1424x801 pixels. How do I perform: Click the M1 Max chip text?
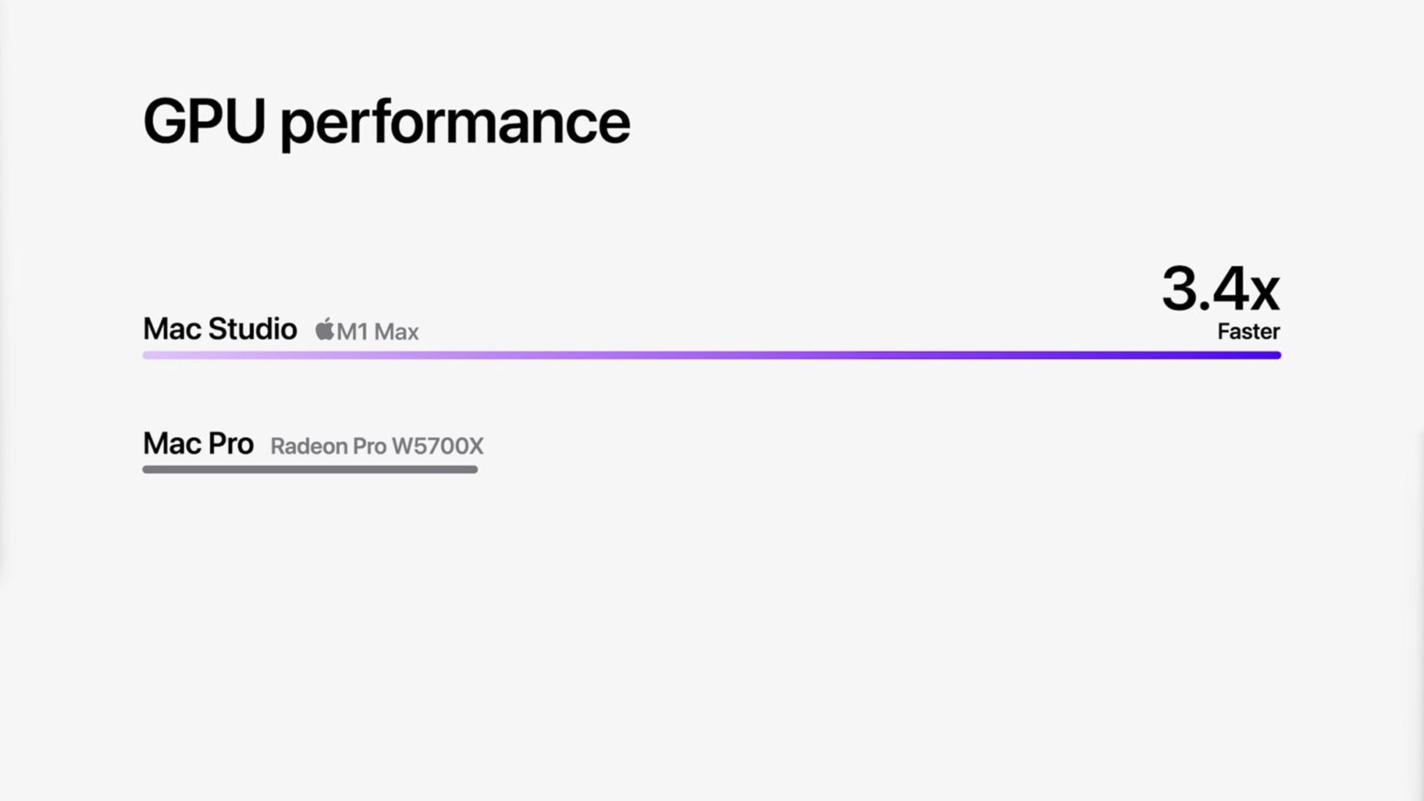(377, 332)
